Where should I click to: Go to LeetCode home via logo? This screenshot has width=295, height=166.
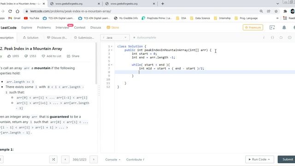[x=8, y=28]
